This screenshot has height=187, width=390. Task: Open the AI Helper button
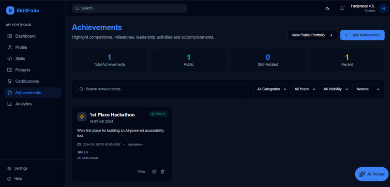[372, 174]
